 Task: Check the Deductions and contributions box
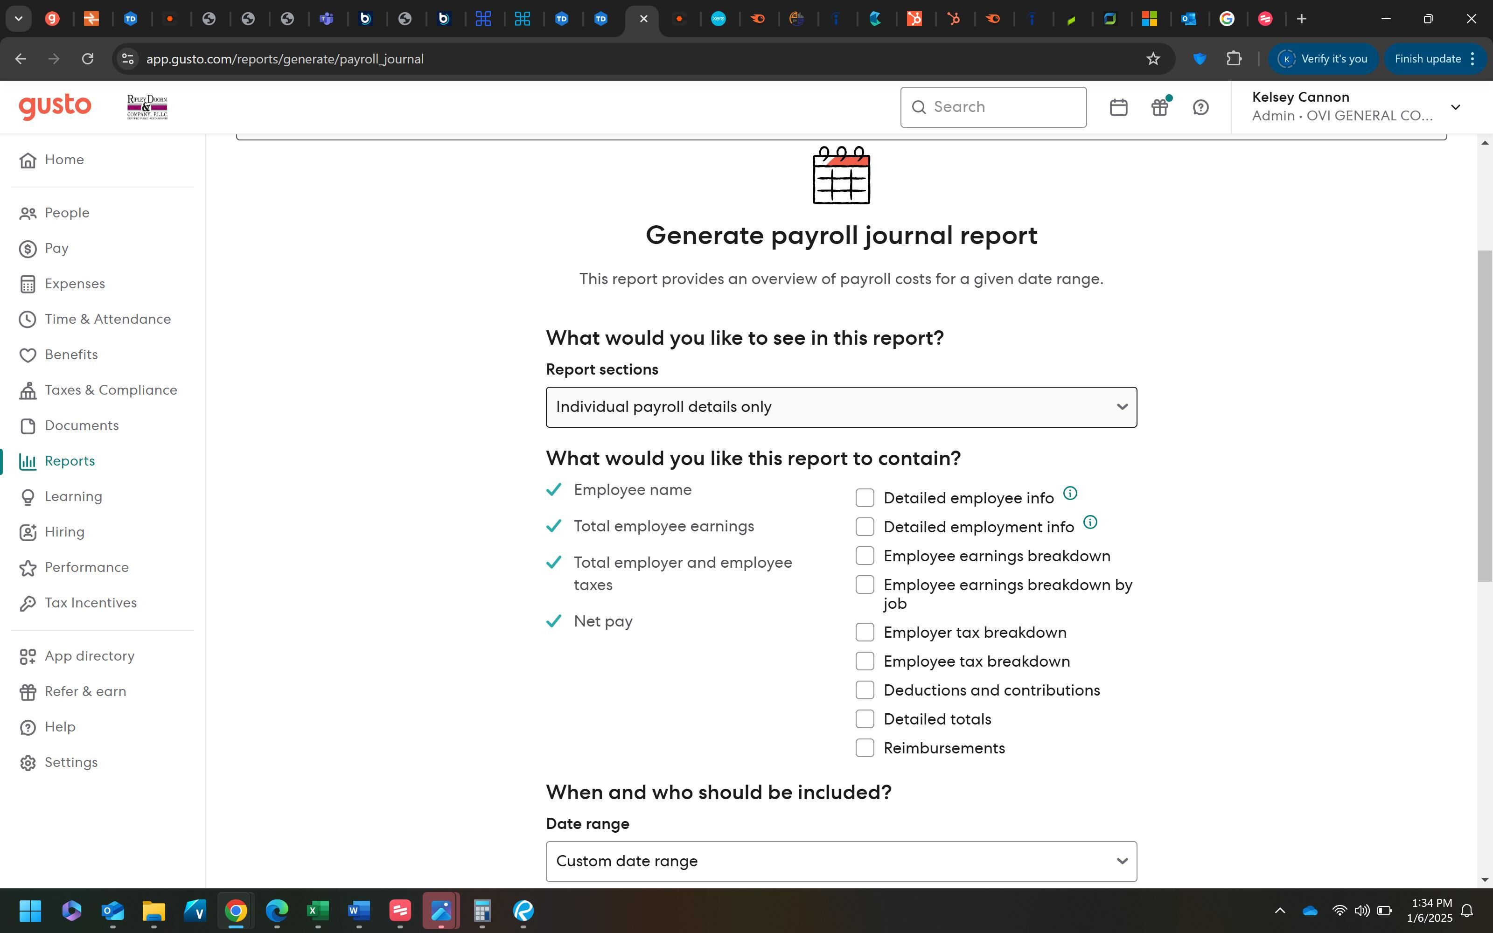(865, 690)
